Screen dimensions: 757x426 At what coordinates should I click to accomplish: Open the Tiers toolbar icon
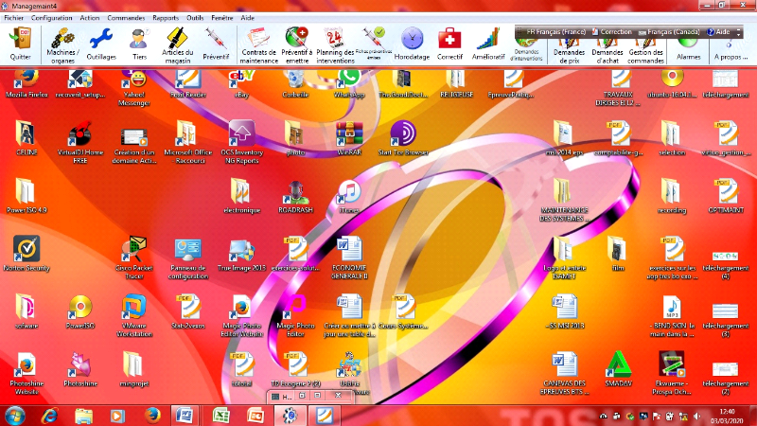[138, 44]
